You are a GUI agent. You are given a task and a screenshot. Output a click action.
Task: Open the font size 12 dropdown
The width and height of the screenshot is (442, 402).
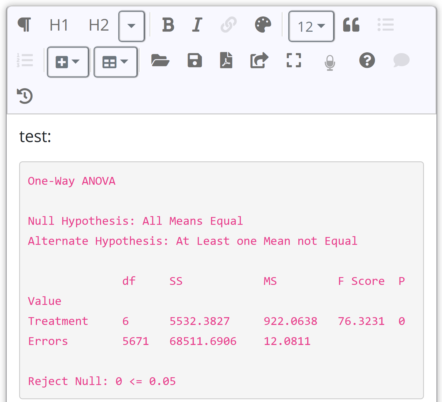[x=311, y=26]
